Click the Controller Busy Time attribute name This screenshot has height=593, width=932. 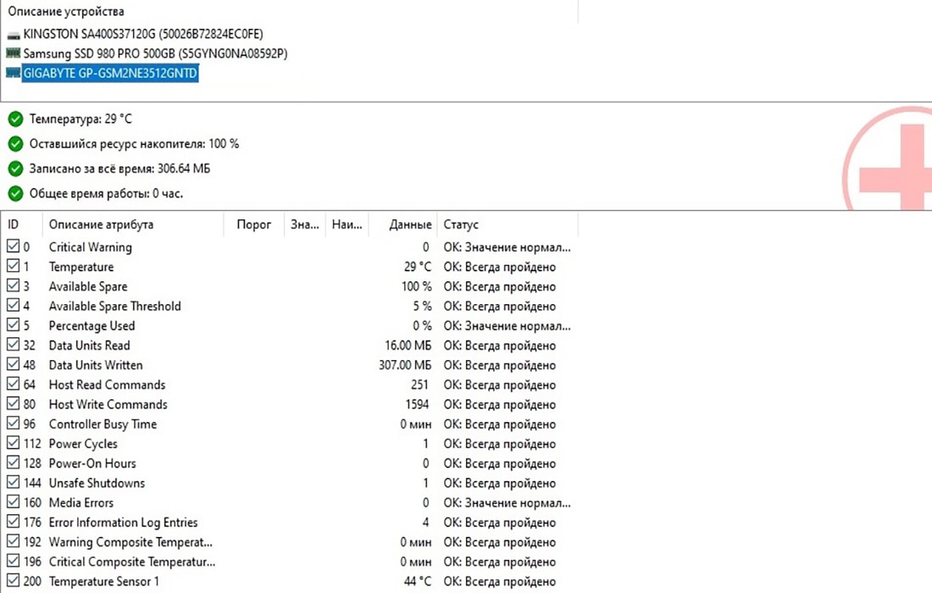[103, 424]
